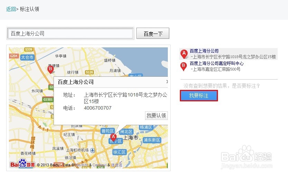Viewport: 288px width, 176px height.
Task: Select map marker B near 徐行镇
Action: click(x=50, y=70)
